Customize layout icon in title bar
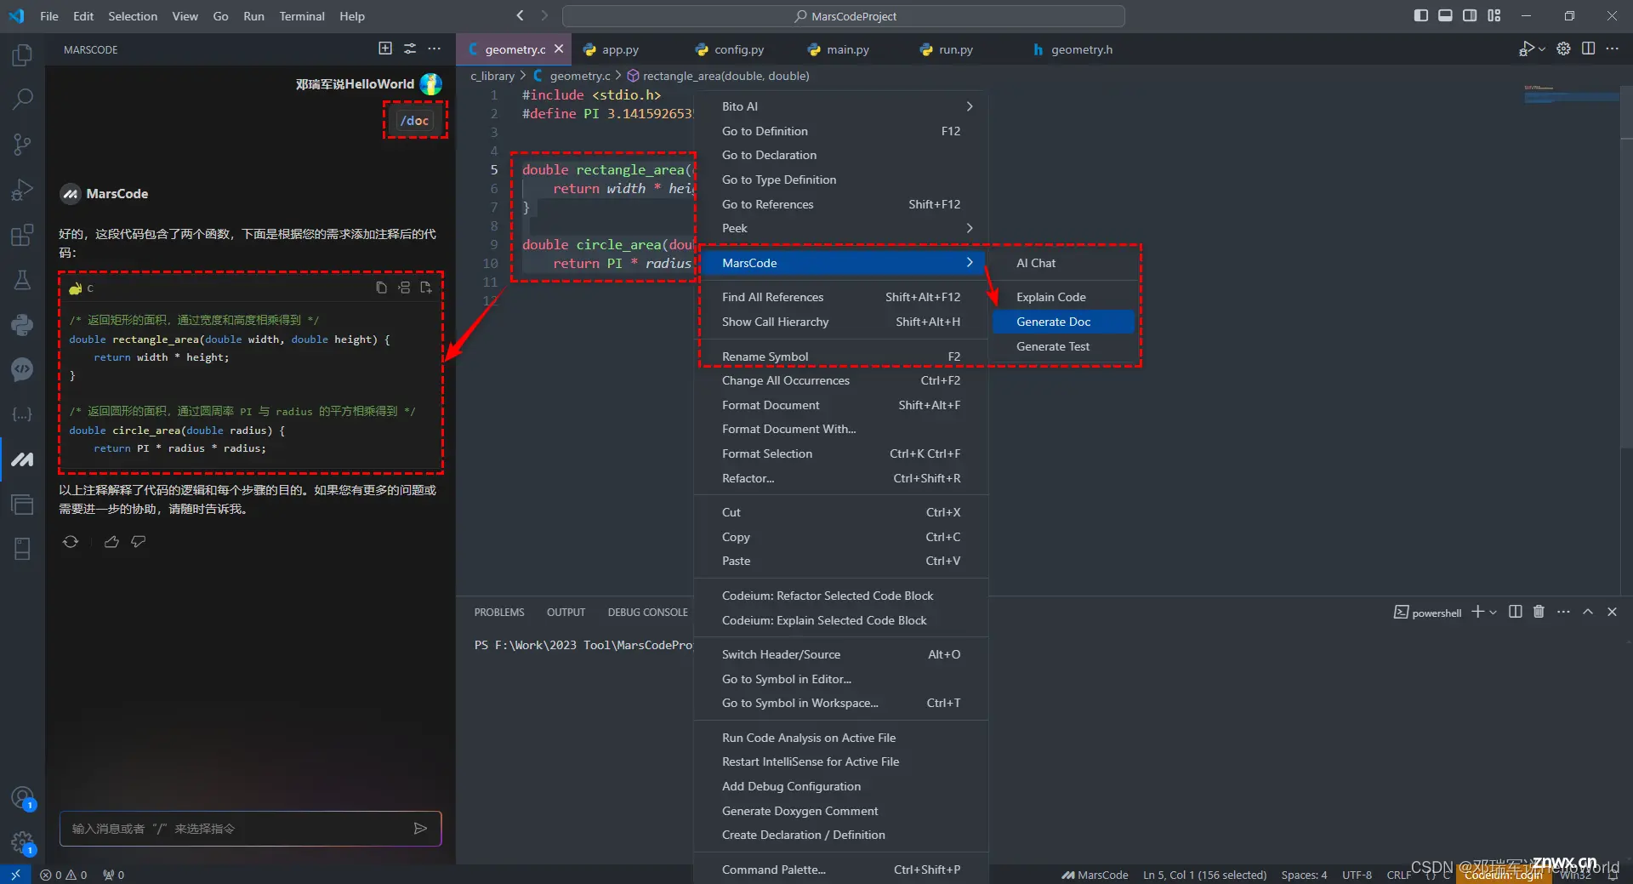 pyautogui.click(x=1494, y=15)
